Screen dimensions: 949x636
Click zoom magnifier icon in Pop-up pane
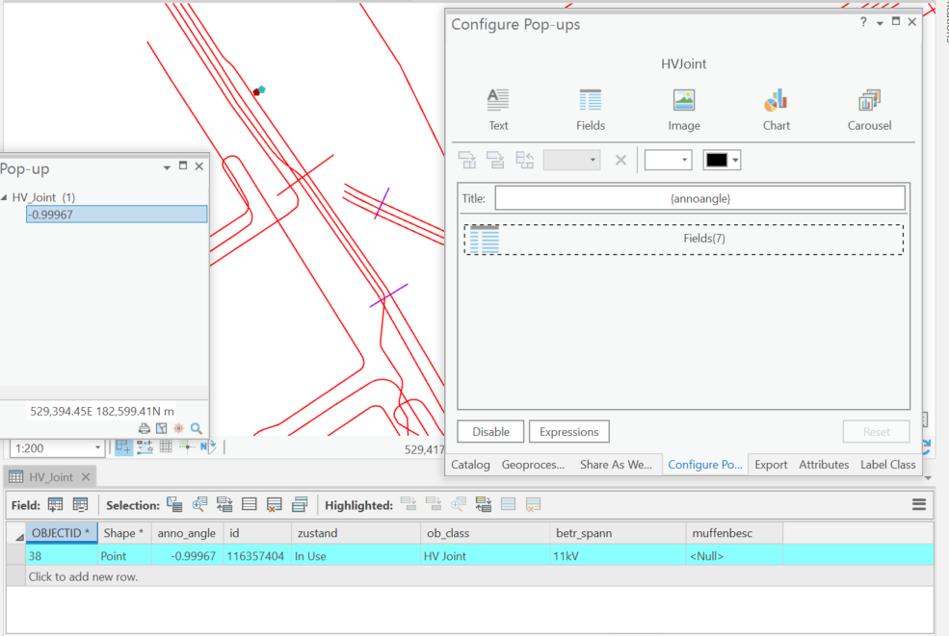[197, 428]
